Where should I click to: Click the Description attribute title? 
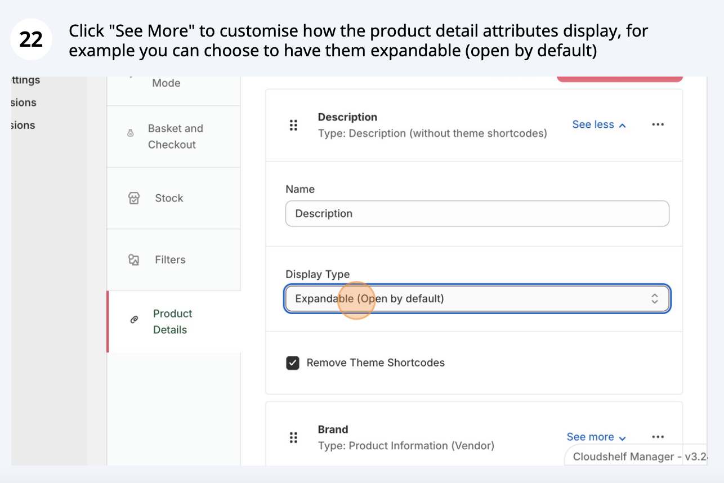[347, 117]
